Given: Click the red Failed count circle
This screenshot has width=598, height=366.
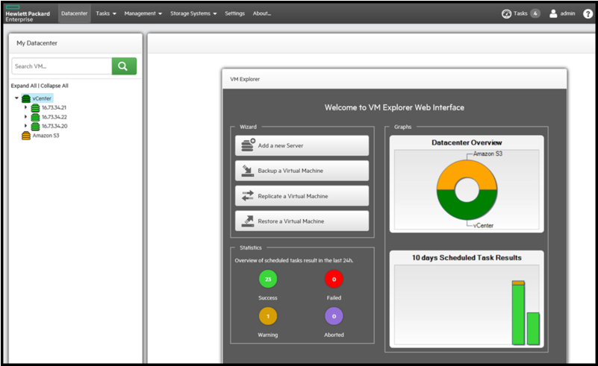Looking at the screenshot, I should (334, 280).
